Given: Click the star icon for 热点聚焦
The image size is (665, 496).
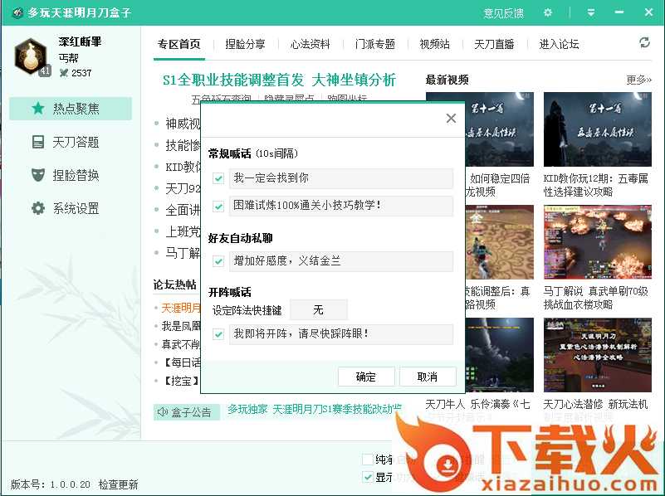Looking at the screenshot, I should pyautogui.click(x=38, y=109).
